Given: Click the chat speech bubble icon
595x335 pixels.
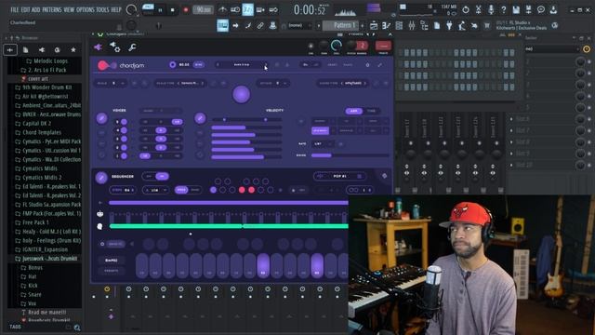Looking at the screenshot, I should pos(541,10).
